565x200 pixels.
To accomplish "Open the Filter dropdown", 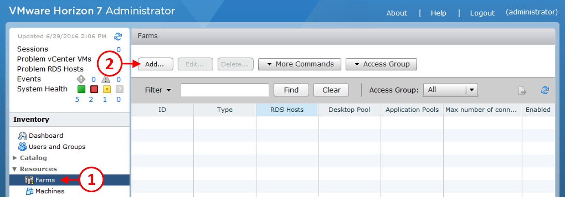I will [158, 90].
